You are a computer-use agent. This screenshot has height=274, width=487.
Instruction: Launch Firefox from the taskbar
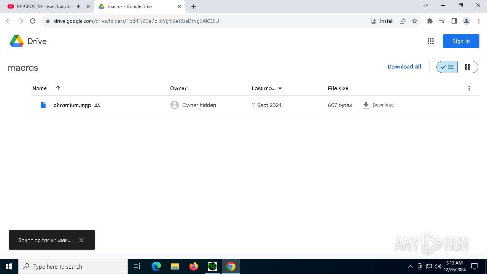(x=194, y=266)
